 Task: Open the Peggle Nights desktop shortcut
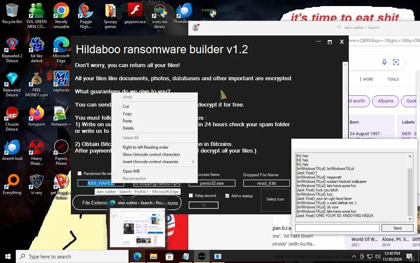coord(86,16)
